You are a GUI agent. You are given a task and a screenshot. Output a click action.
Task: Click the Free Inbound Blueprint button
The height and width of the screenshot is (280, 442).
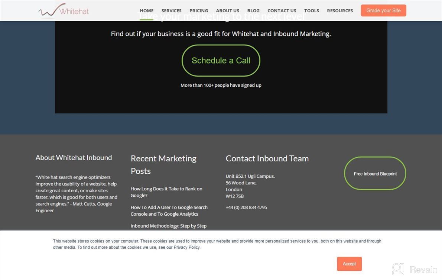click(x=375, y=173)
